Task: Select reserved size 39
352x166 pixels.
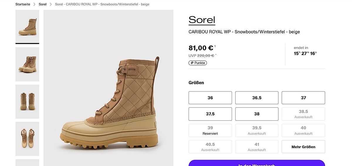Action: coord(210,130)
